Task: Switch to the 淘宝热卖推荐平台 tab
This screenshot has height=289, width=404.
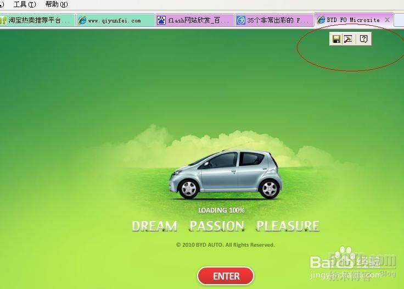Action: 37,20
